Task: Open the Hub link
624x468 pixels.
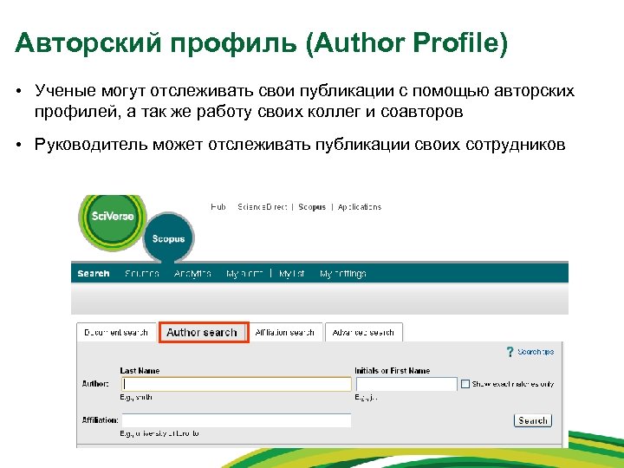Action: pyautogui.click(x=218, y=207)
